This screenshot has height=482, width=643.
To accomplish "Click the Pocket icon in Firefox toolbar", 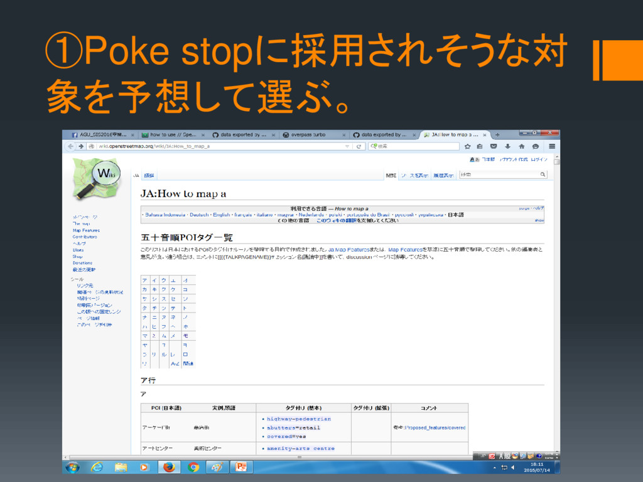I will pyautogui.click(x=494, y=146).
